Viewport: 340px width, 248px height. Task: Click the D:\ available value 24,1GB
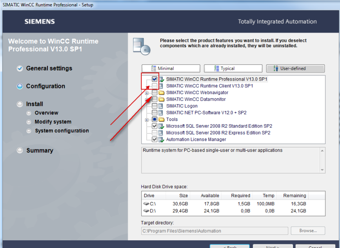pyautogui.click(x=211, y=211)
